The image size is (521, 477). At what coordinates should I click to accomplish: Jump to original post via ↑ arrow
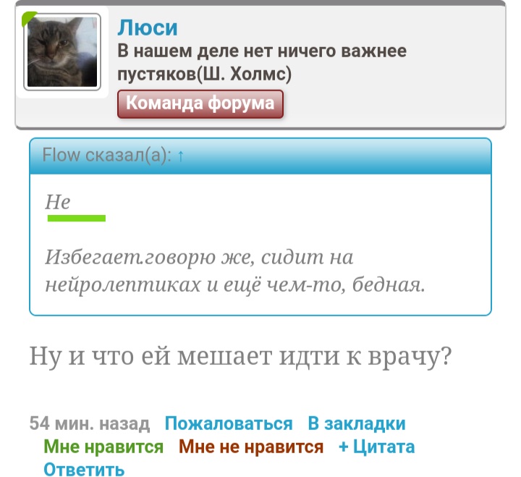(x=180, y=156)
